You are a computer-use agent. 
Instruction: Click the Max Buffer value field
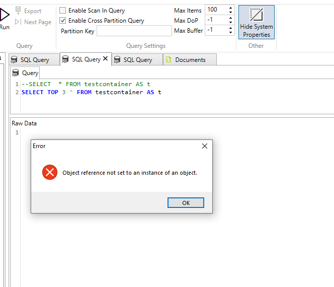216,30
